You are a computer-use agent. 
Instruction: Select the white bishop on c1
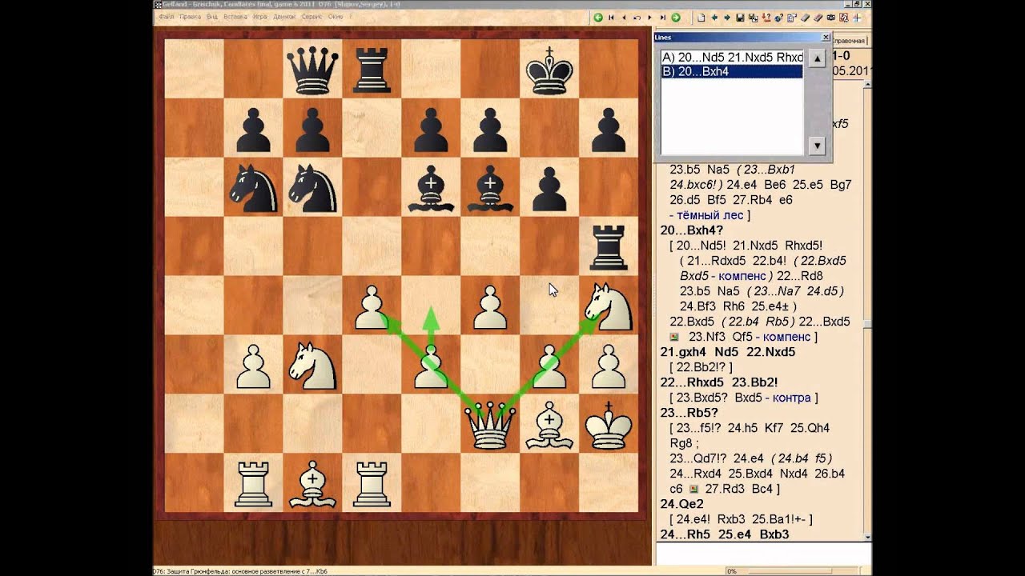(x=312, y=483)
